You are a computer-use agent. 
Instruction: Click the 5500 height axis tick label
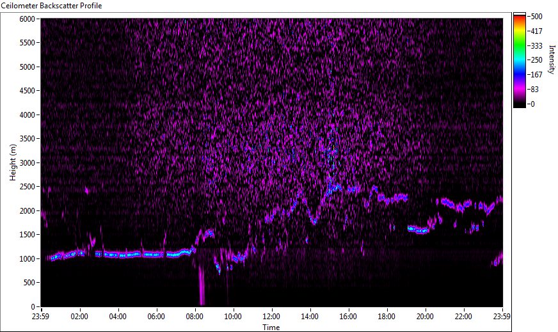tap(27, 43)
